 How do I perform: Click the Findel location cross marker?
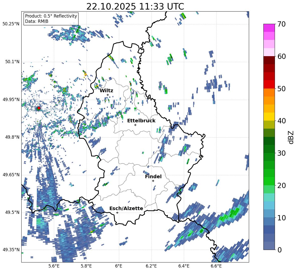tap(153, 181)
